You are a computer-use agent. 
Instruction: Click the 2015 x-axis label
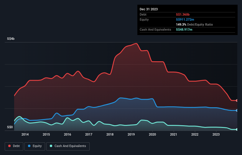tap(46, 134)
